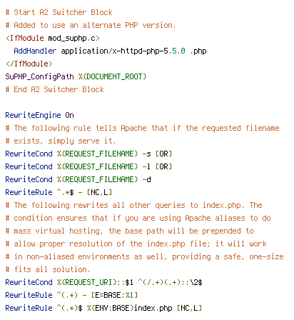Click the 'Start A2 Switcher Block' comment line
Image resolution: width=294 pixels, height=320 pixels.
59,12
